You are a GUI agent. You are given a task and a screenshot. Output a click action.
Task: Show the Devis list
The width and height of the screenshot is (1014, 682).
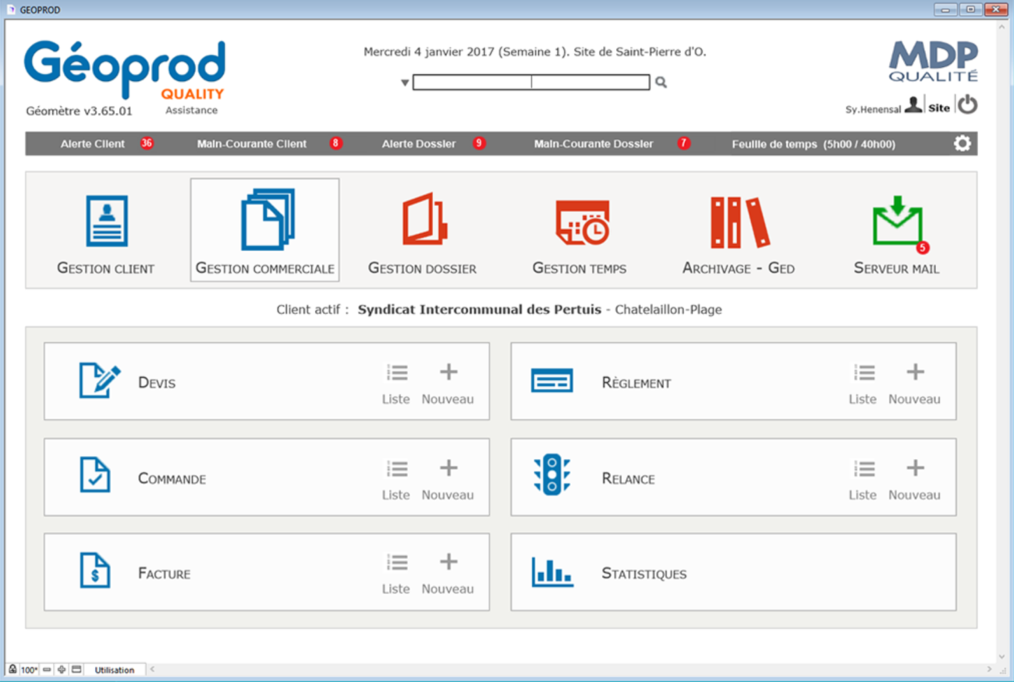tap(396, 383)
